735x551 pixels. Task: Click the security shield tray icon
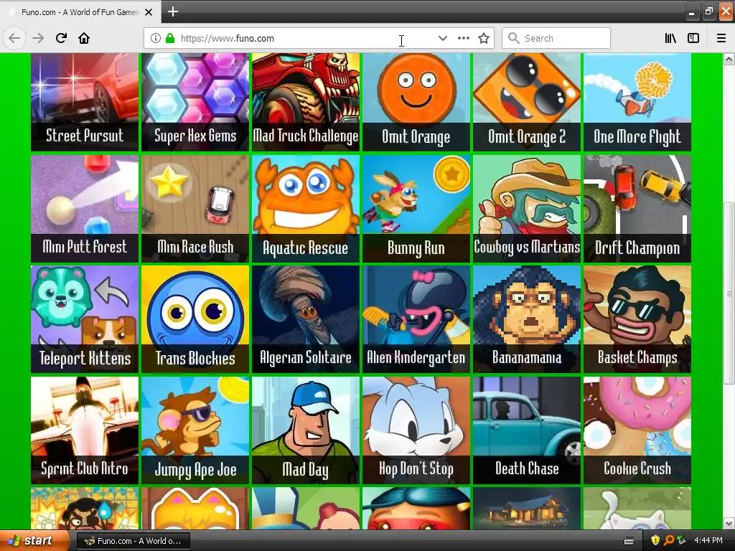(x=655, y=540)
